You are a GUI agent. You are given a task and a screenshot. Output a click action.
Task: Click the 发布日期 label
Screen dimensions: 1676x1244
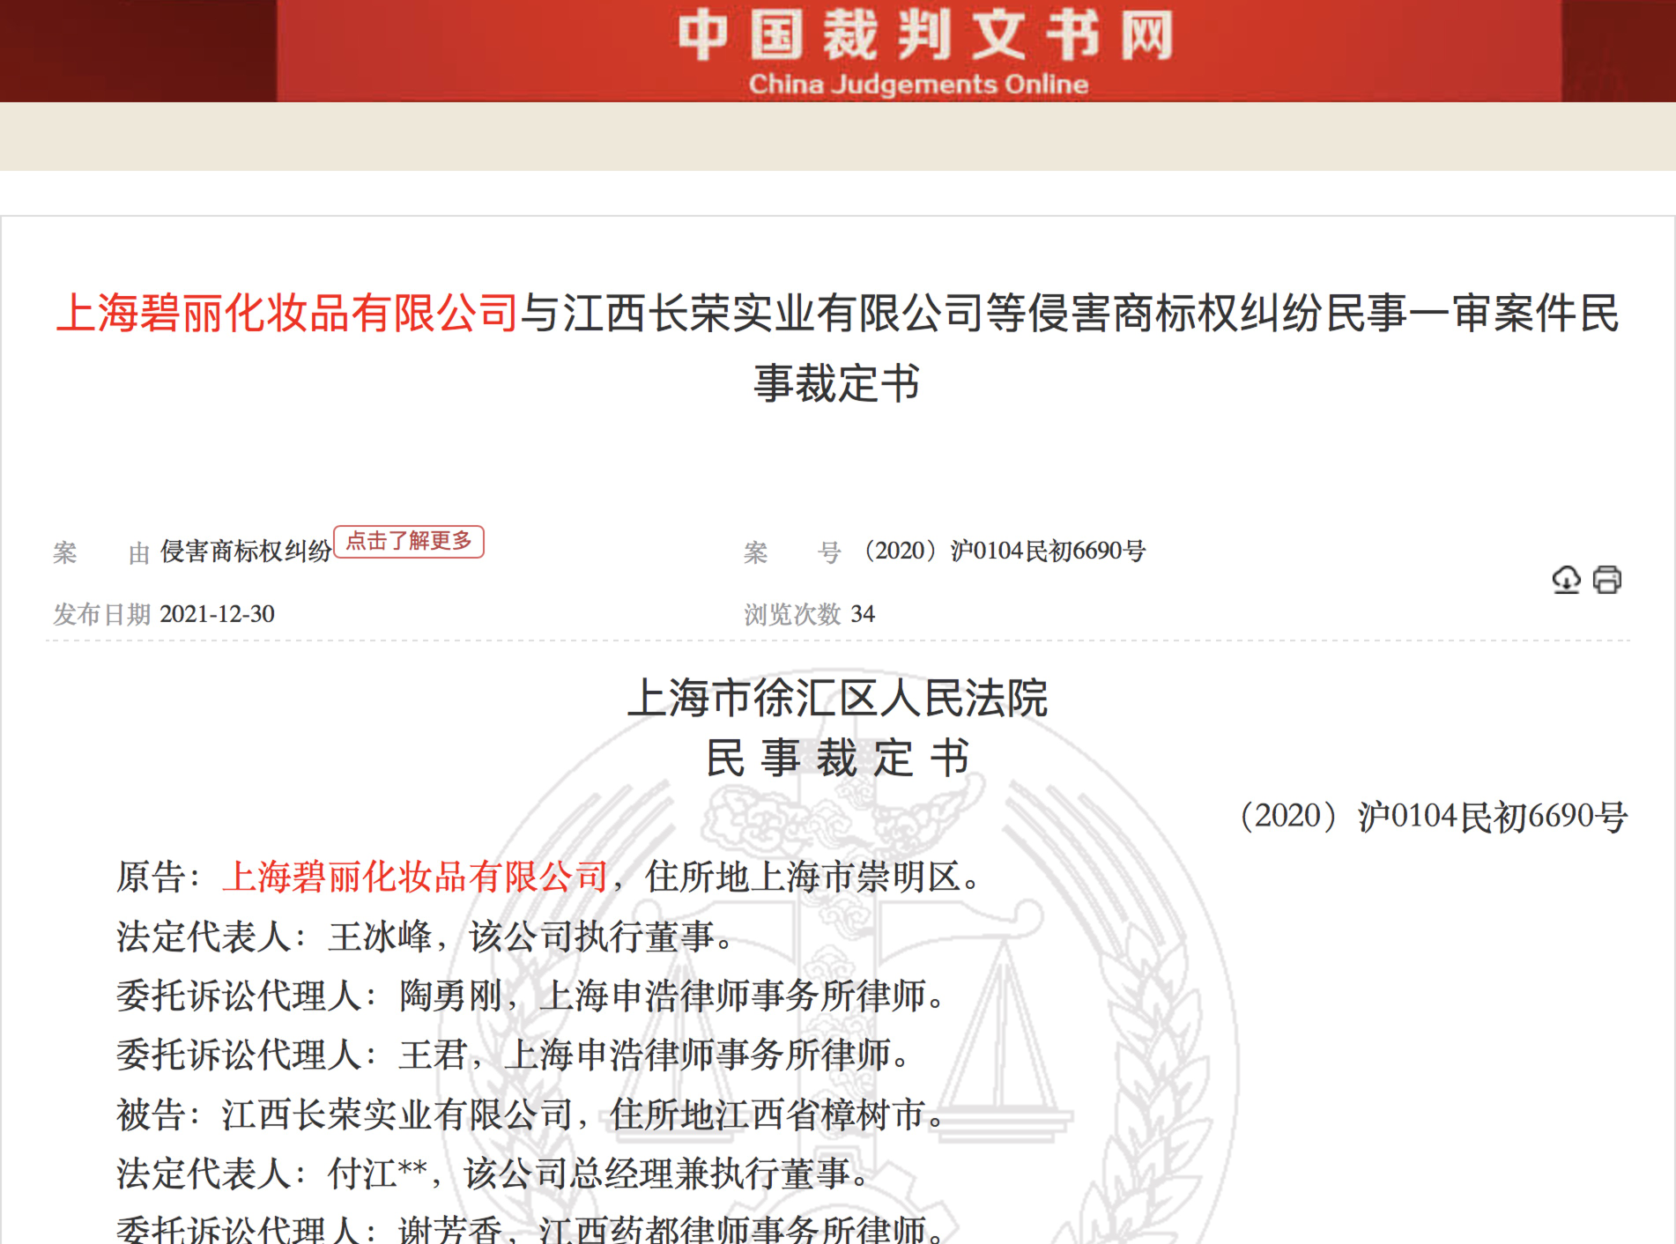coord(102,614)
